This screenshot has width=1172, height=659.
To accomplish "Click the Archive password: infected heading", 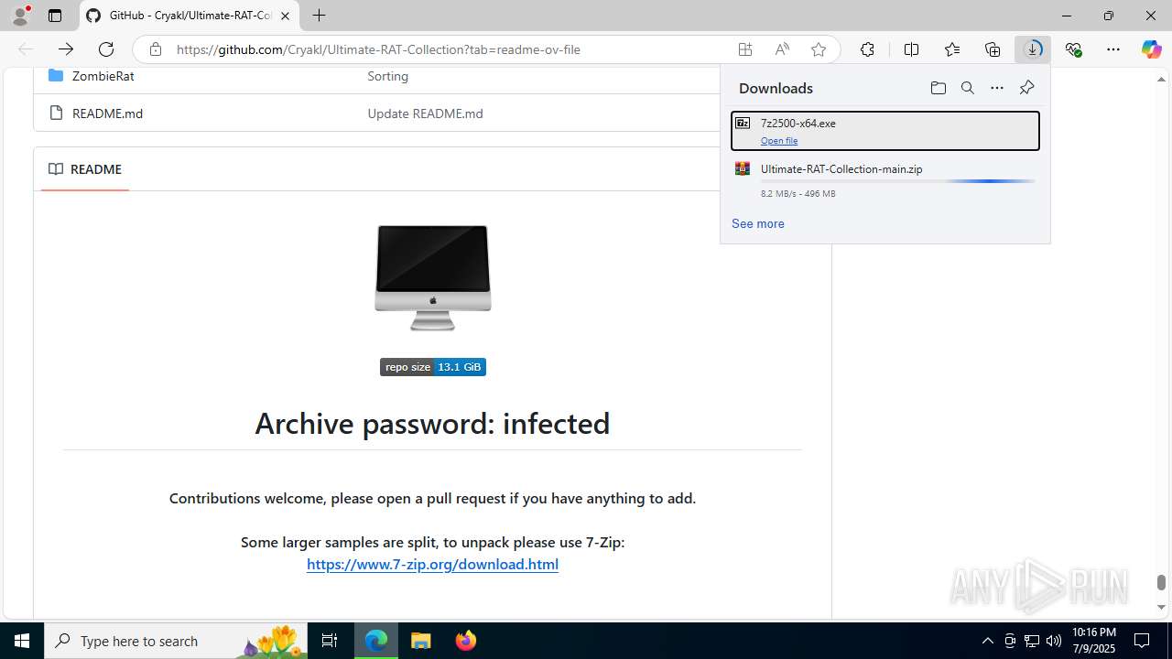I will click(432, 423).
